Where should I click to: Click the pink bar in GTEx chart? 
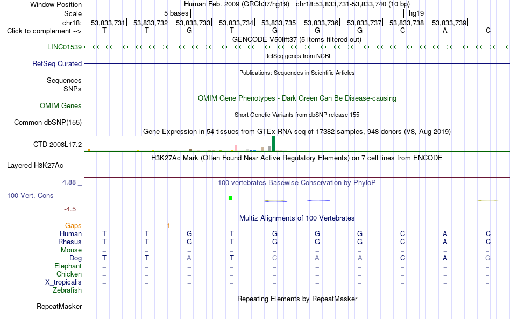click(x=236, y=148)
